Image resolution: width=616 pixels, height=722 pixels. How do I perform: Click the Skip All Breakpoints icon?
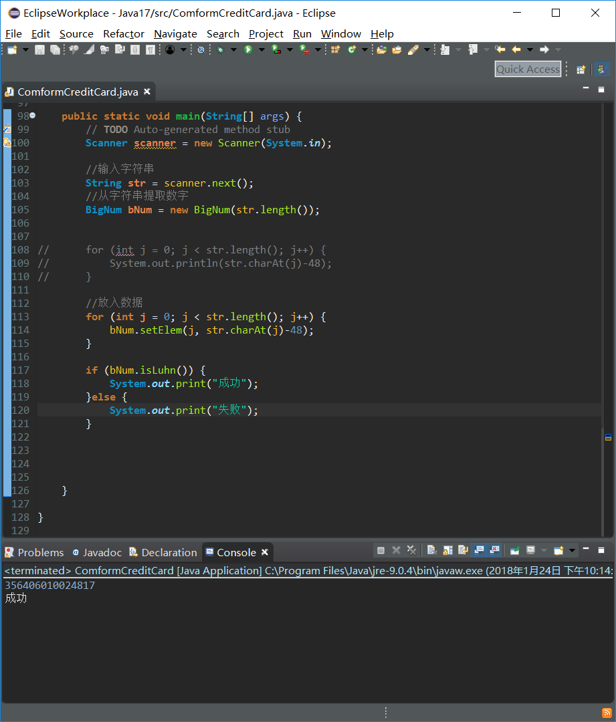[201, 49]
